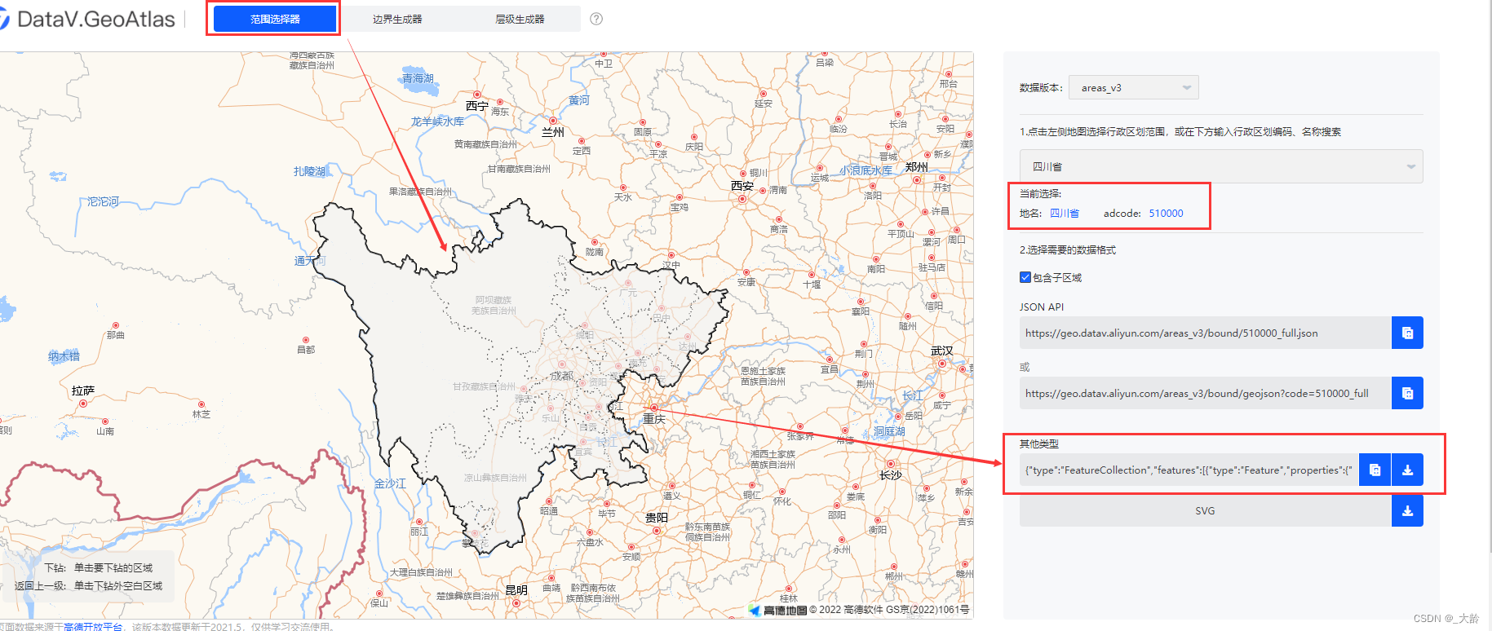Click the help question mark icon
The width and height of the screenshot is (1492, 631).
(596, 19)
